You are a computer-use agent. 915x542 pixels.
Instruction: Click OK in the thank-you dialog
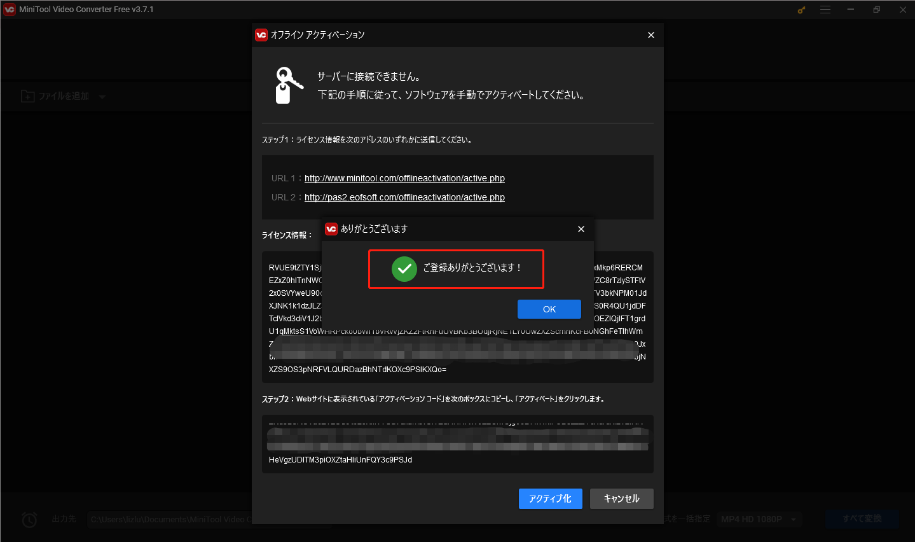pyautogui.click(x=549, y=309)
